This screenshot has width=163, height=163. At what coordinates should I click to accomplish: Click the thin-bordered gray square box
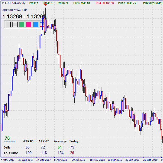8,25
